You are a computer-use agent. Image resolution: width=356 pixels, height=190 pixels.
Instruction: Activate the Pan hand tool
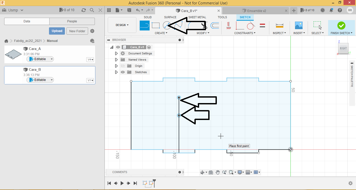218,172
